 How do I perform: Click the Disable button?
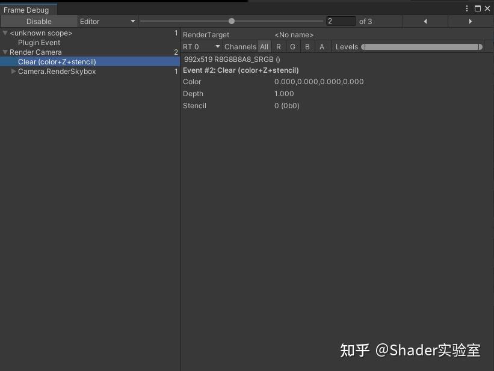click(x=38, y=21)
